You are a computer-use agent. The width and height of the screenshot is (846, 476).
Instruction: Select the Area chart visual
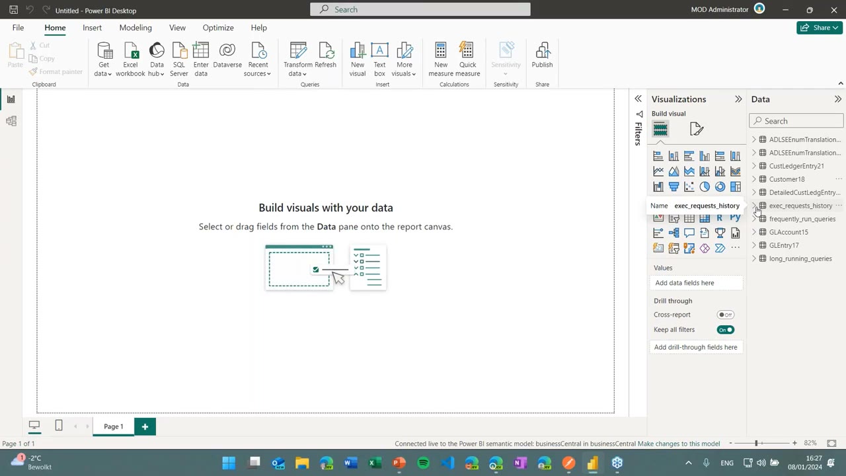(673, 171)
